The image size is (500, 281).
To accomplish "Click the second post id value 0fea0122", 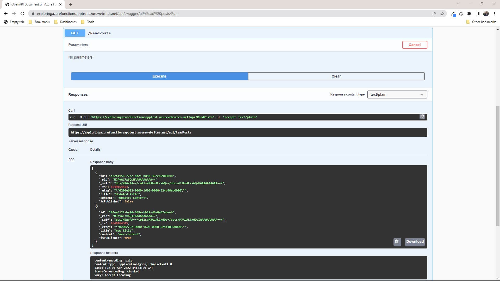I will point(142,212).
